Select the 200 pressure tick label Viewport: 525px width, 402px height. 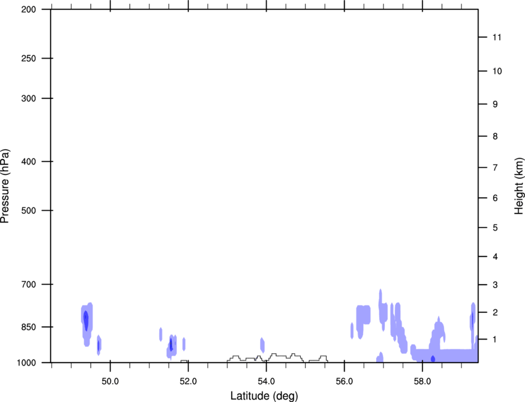point(28,9)
